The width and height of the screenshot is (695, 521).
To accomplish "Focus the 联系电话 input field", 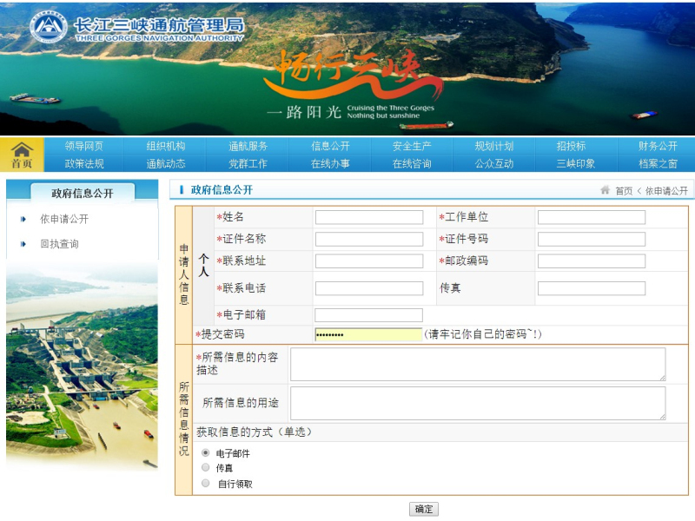I will [x=369, y=288].
